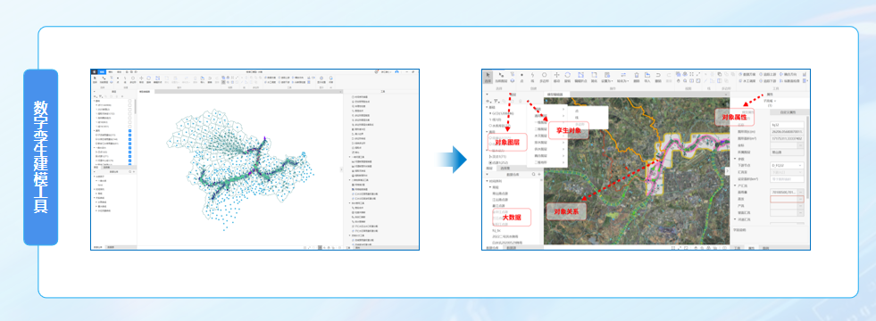Right screenshot: click the fit-to-extent icon in view group
This screenshot has height=321, width=876.
pyautogui.click(x=692, y=74)
